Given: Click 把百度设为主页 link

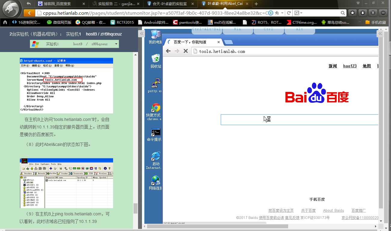Looking at the screenshot, I should (281, 211).
